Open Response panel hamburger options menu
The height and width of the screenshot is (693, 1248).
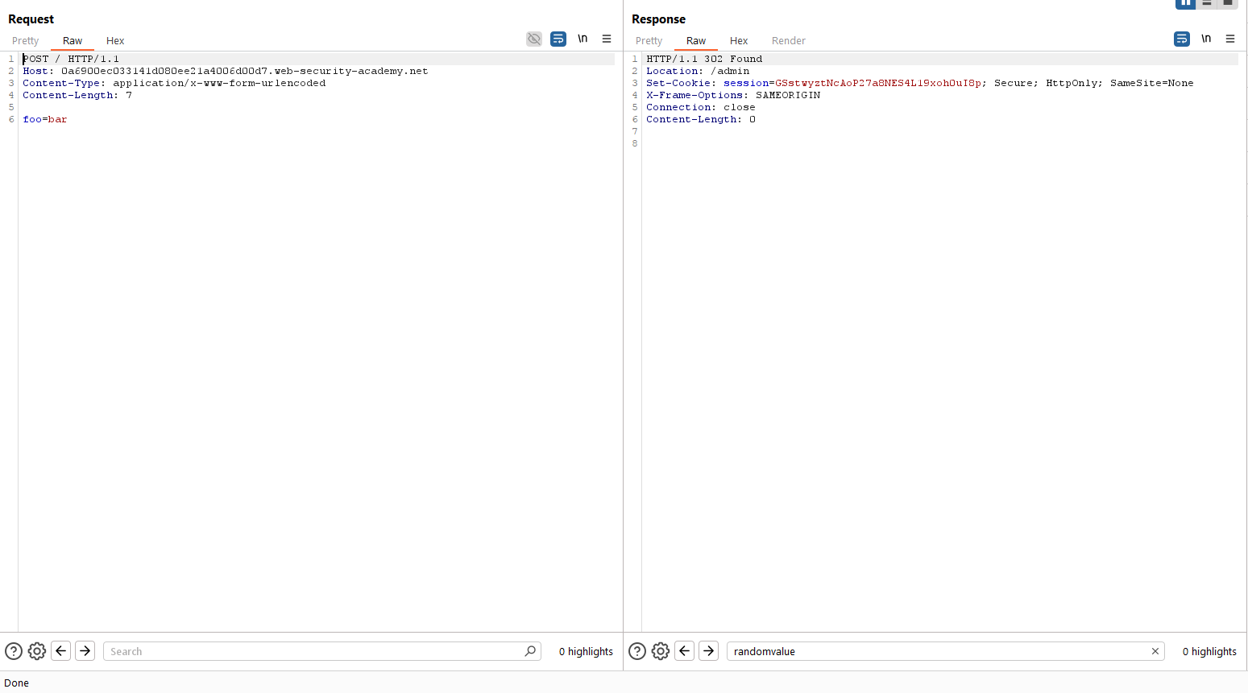coord(1230,39)
